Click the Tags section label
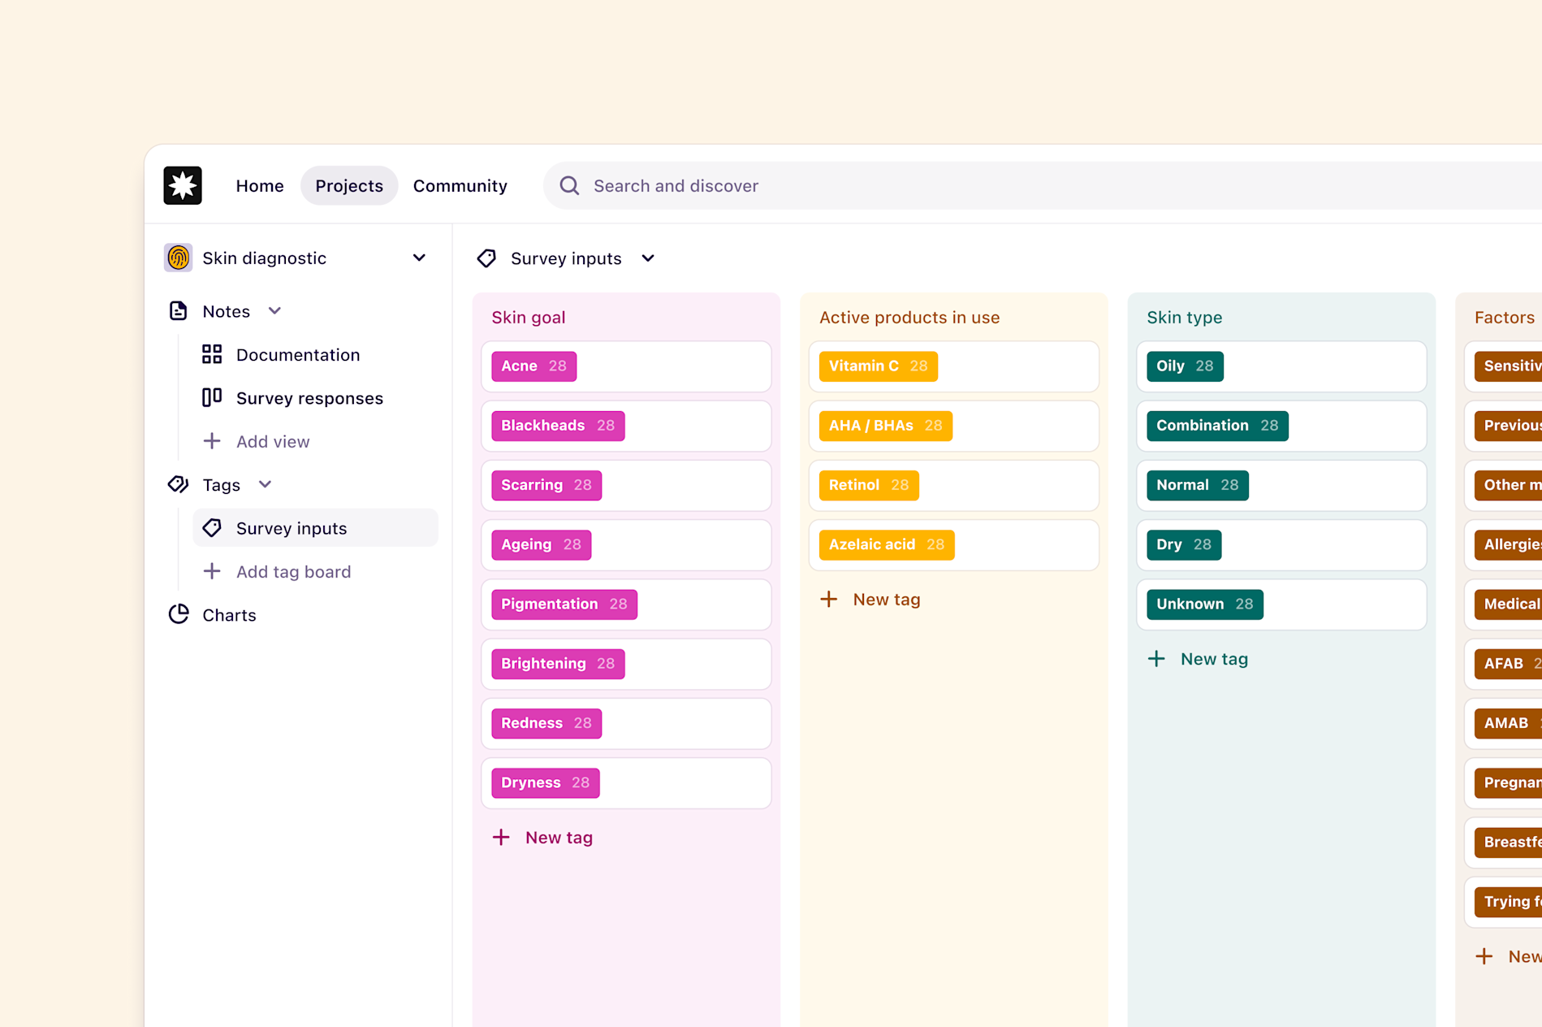The image size is (1542, 1027). pyautogui.click(x=221, y=485)
